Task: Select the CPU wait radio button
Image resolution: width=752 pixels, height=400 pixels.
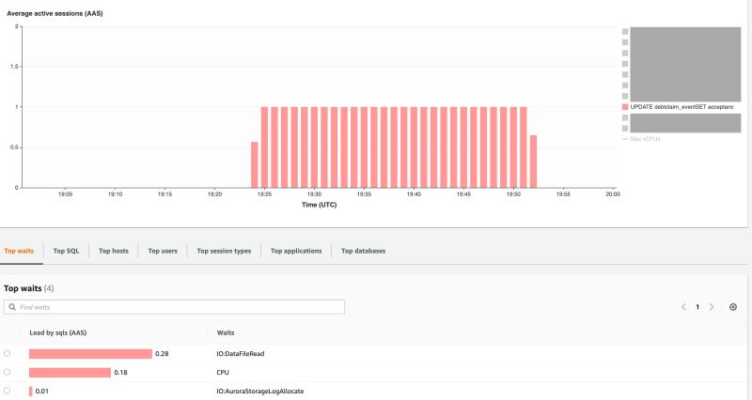Action: click(7, 372)
